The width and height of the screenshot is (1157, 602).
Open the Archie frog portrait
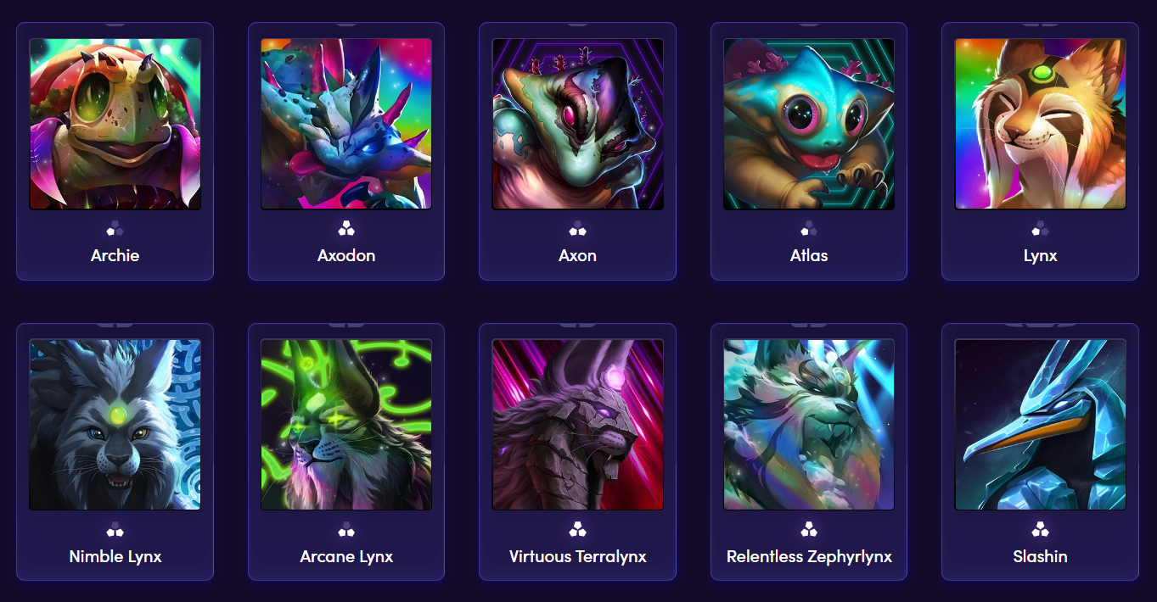pos(115,124)
